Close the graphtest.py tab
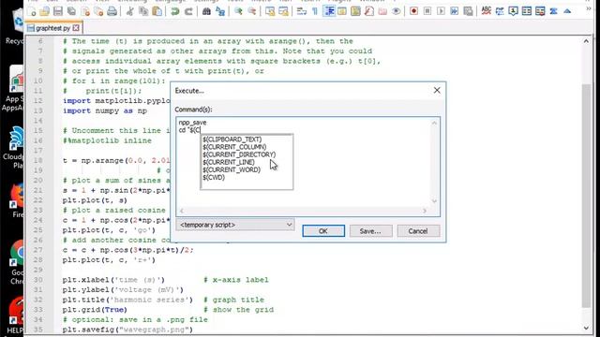The width and height of the screenshot is (600, 337). coord(76,28)
